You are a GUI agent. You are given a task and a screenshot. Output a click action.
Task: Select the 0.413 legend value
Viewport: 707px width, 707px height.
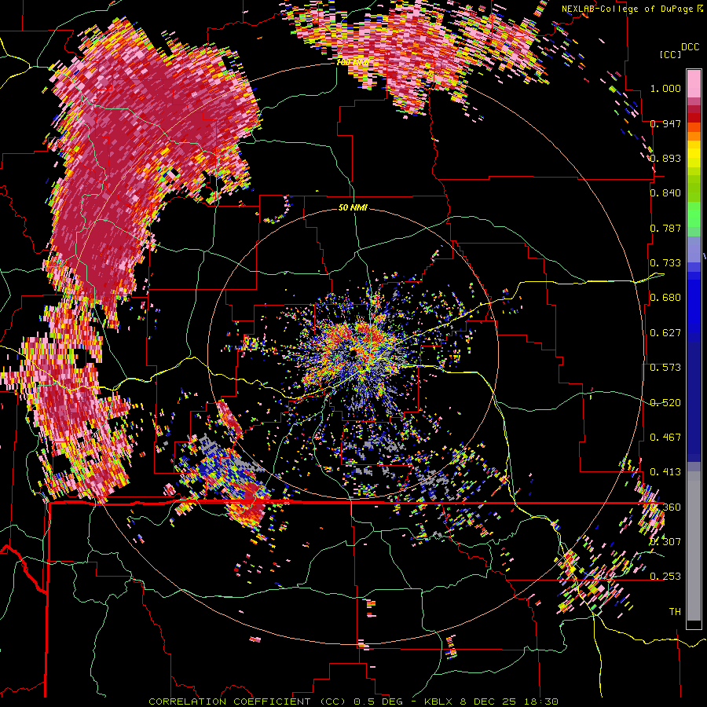tap(665, 472)
